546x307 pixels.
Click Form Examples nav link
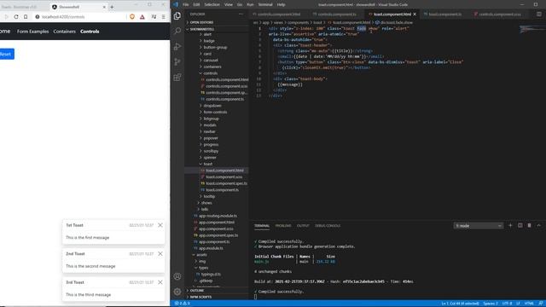click(32, 32)
